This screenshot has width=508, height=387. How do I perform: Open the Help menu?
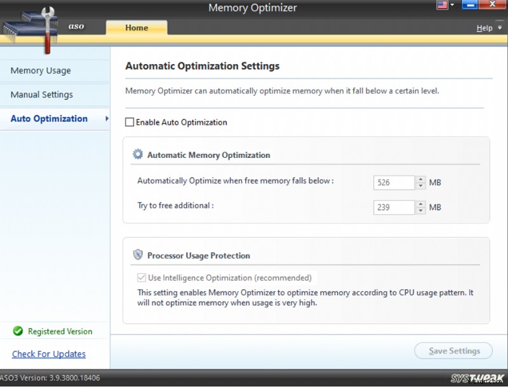click(484, 28)
